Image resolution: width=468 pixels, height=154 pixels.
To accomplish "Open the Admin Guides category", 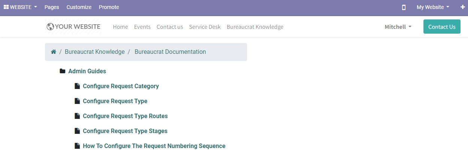I will tap(87, 71).
